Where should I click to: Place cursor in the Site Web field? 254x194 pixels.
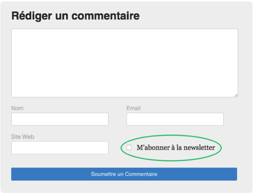click(60, 148)
